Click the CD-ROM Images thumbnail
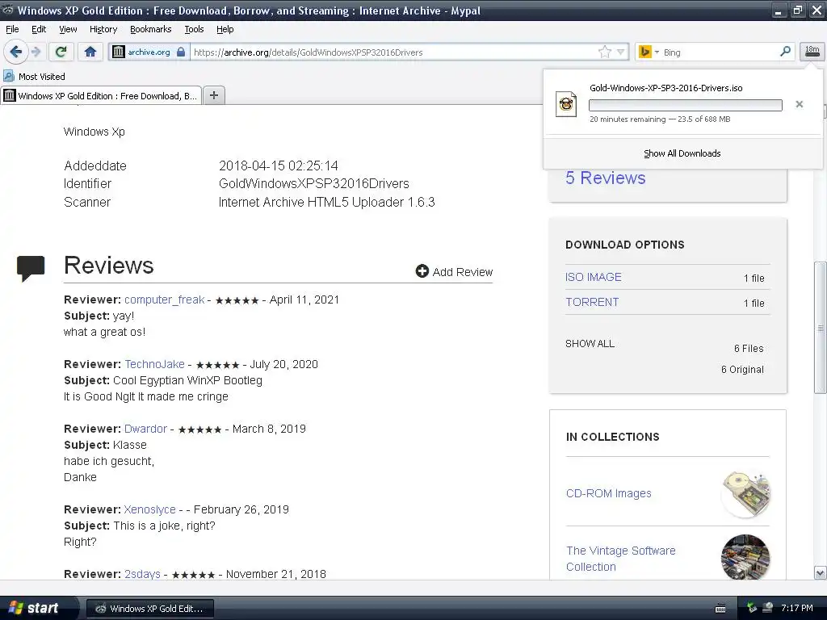Viewport: 827px width, 620px height. tap(745, 493)
